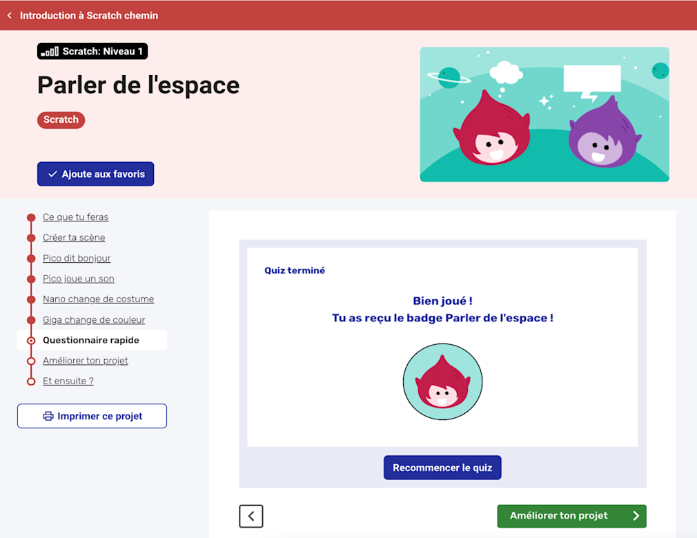Viewport: 697px width, 538px height.
Task: Click the printer icon on Imprimer ce projet
Action: coord(48,417)
